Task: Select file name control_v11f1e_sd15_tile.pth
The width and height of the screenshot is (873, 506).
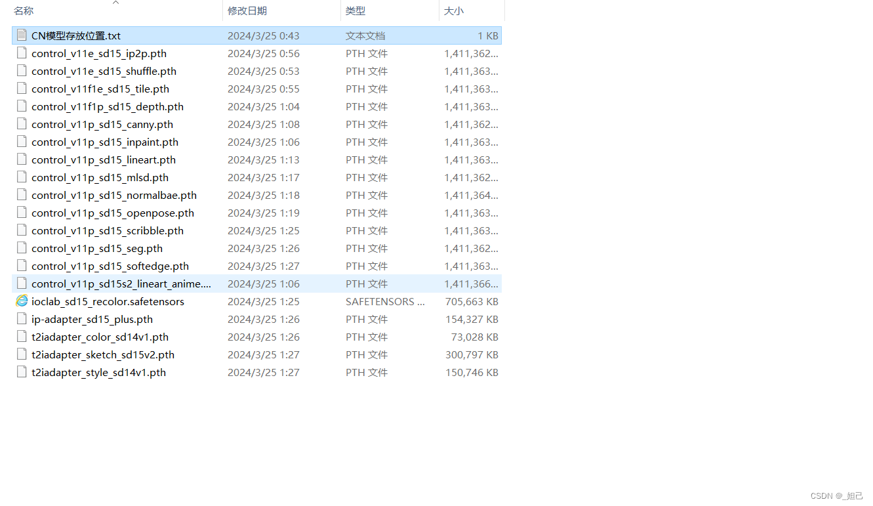Action: [100, 89]
